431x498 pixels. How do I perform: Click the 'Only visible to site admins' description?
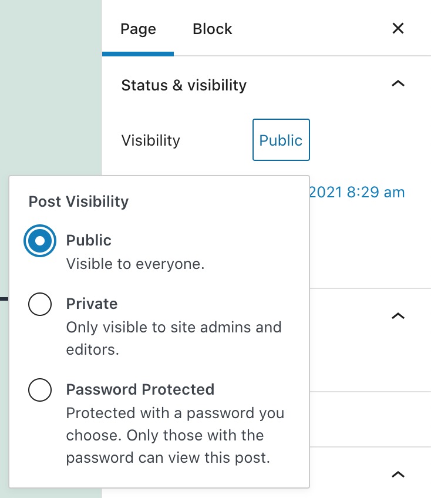tap(174, 339)
